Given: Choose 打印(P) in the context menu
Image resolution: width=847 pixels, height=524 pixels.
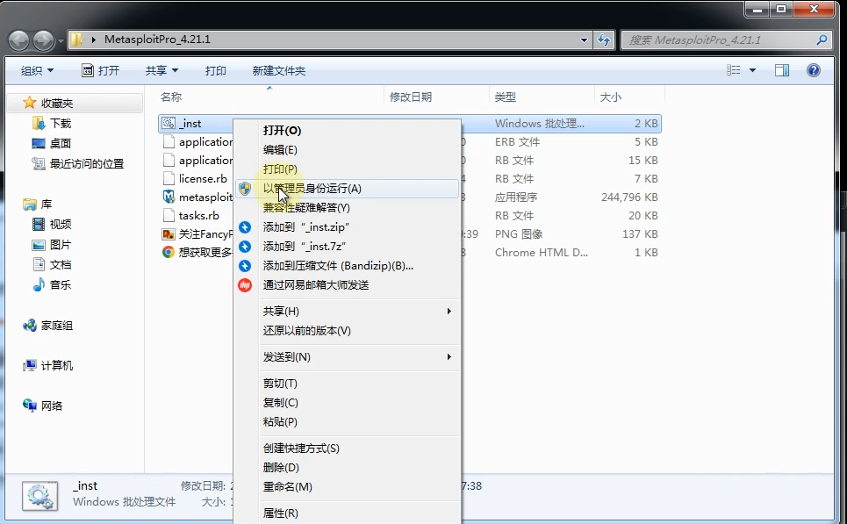Looking at the screenshot, I should point(348,169).
